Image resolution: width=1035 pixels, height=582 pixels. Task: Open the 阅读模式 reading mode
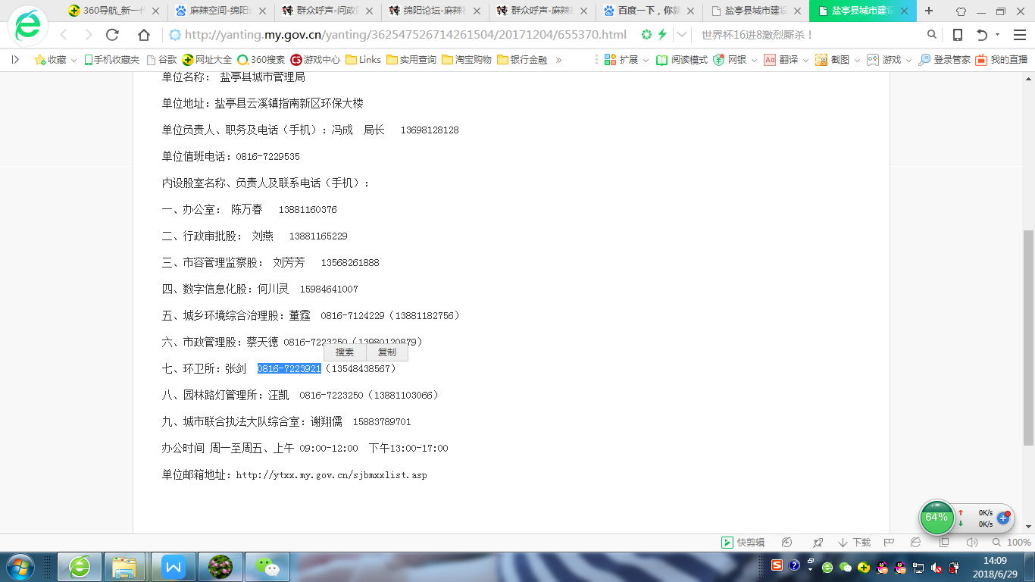click(x=682, y=60)
